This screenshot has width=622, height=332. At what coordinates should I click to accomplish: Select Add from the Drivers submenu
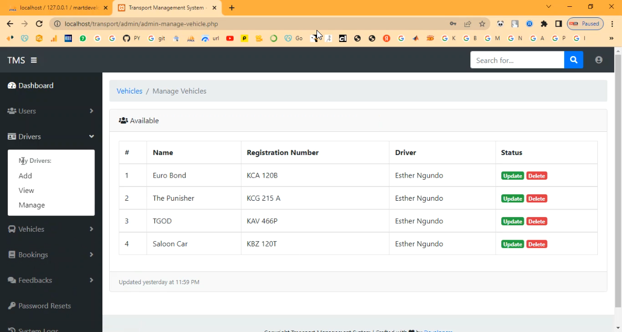pos(25,176)
